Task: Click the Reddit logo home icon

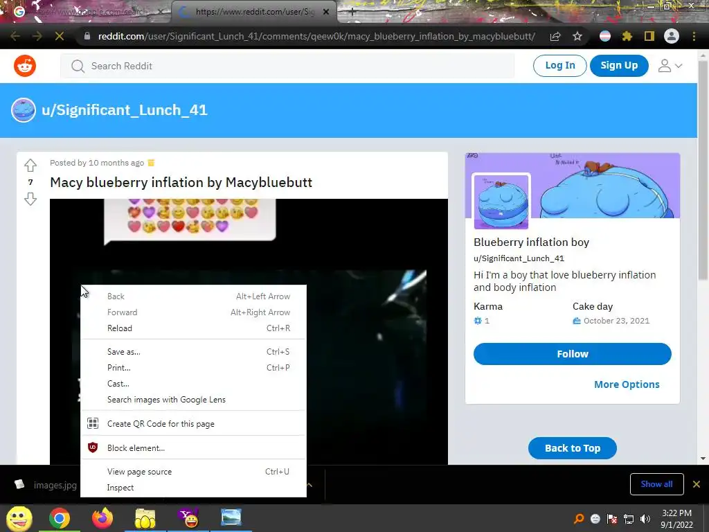Action: click(25, 66)
